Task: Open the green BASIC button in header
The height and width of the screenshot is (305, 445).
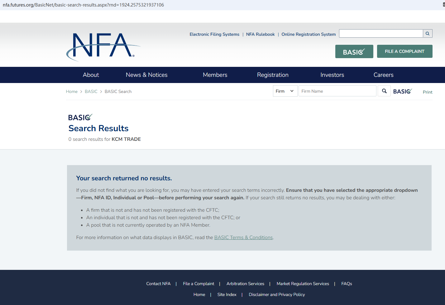Action: pyautogui.click(x=354, y=52)
